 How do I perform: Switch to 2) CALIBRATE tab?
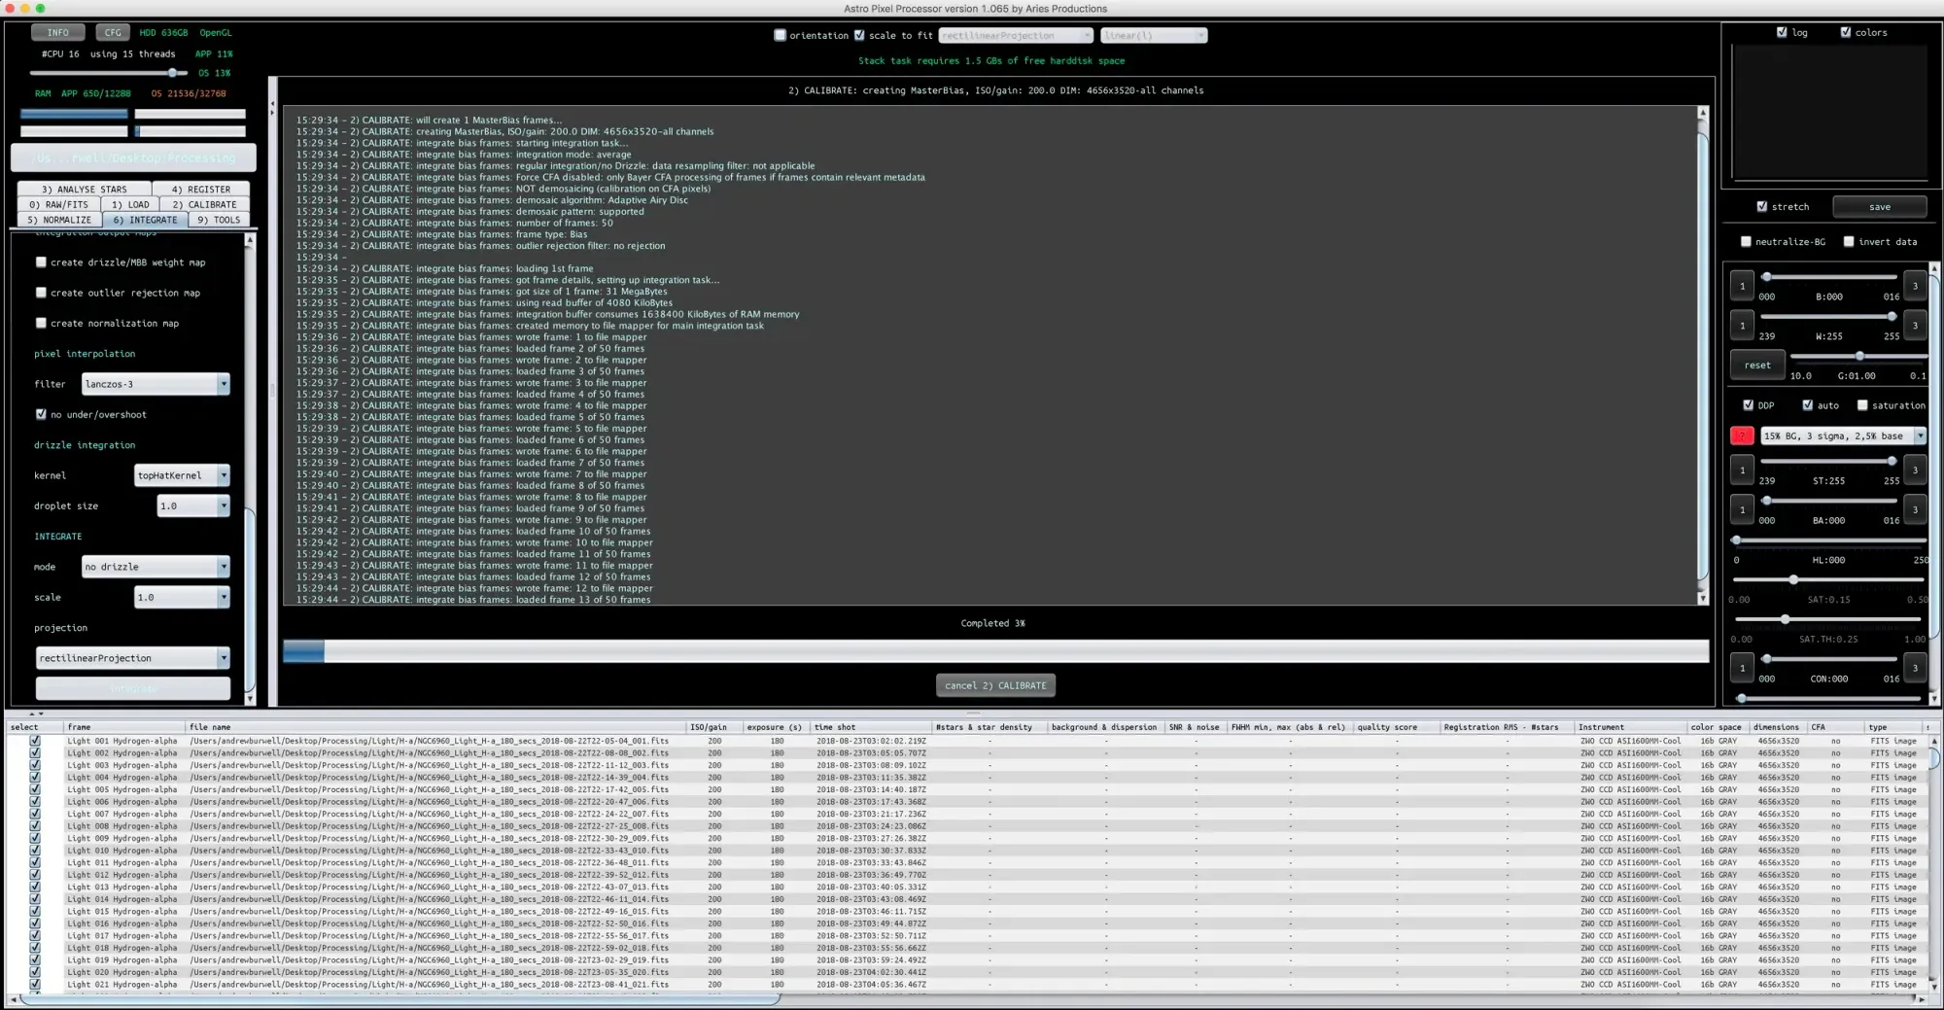click(205, 205)
